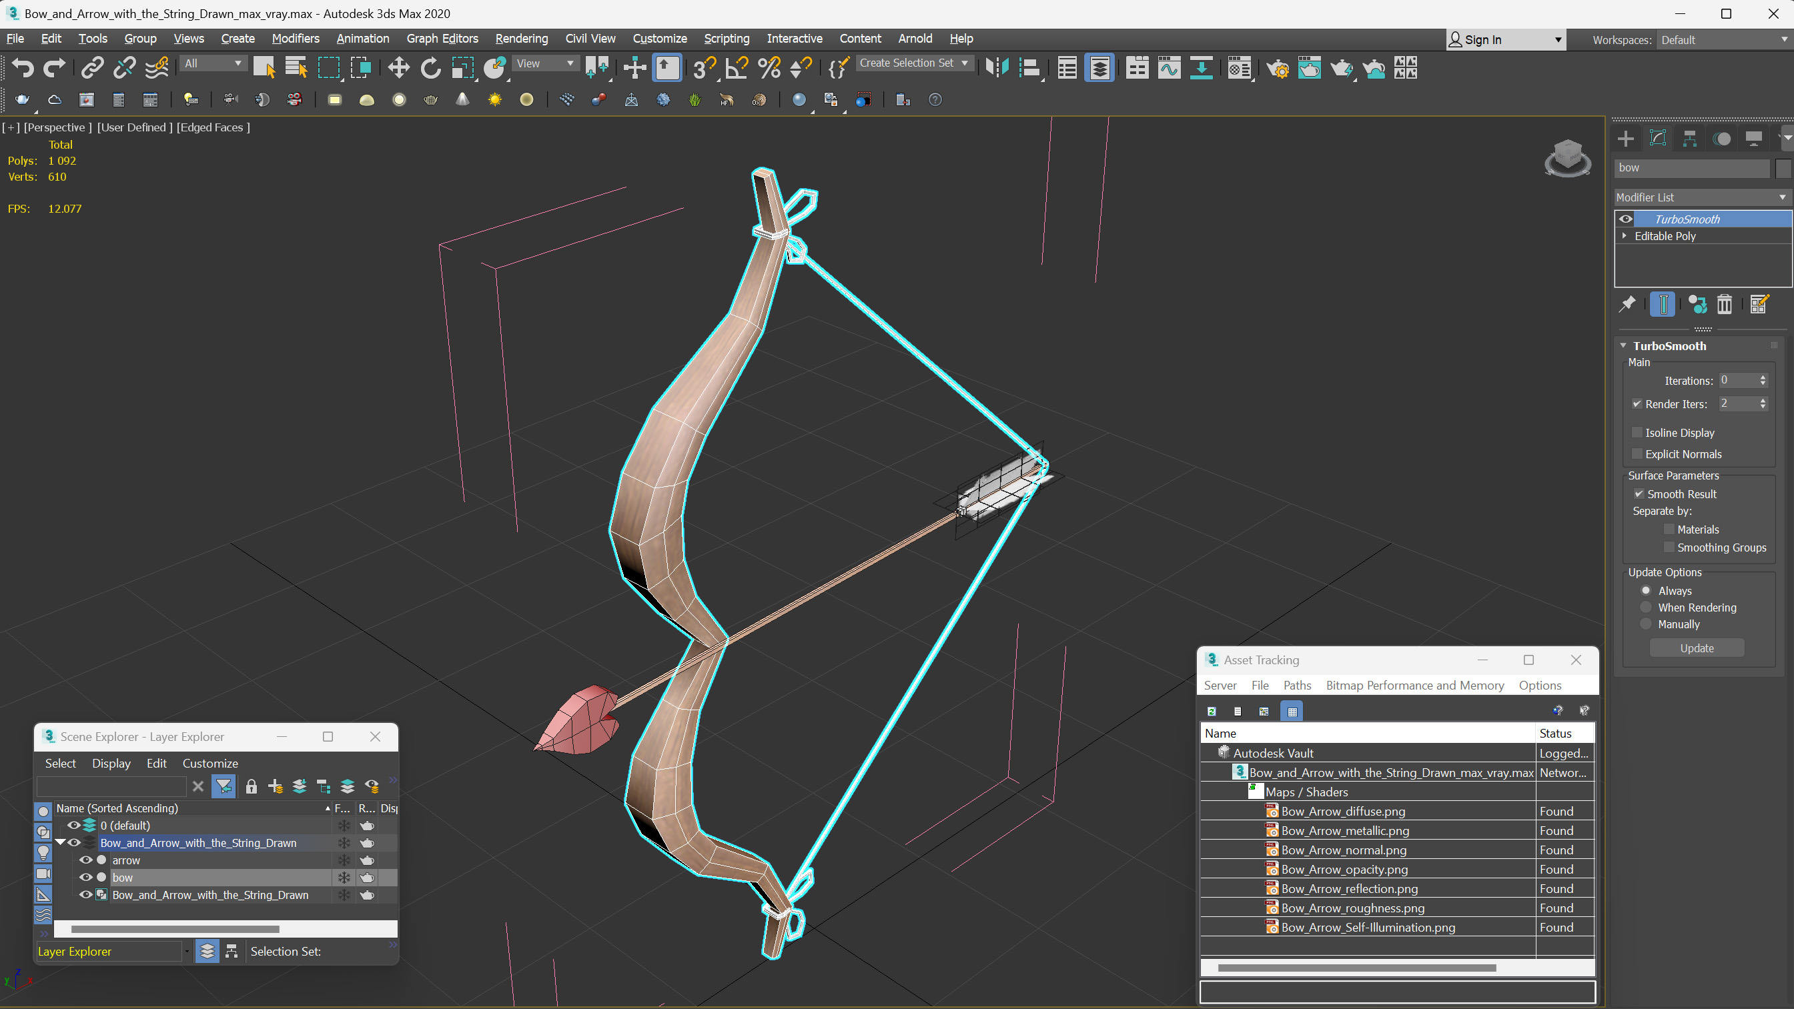Toggle the Layer Explorer toolbar icon
1794x1009 pixels.
click(1099, 67)
